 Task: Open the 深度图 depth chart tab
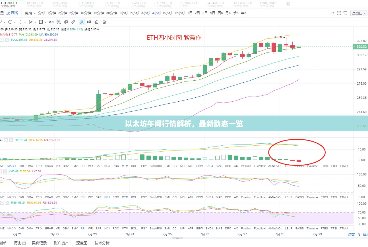pos(82,243)
